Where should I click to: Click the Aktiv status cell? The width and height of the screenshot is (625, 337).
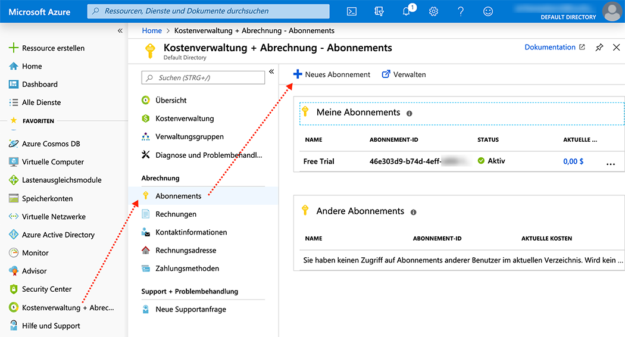pyautogui.click(x=491, y=161)
